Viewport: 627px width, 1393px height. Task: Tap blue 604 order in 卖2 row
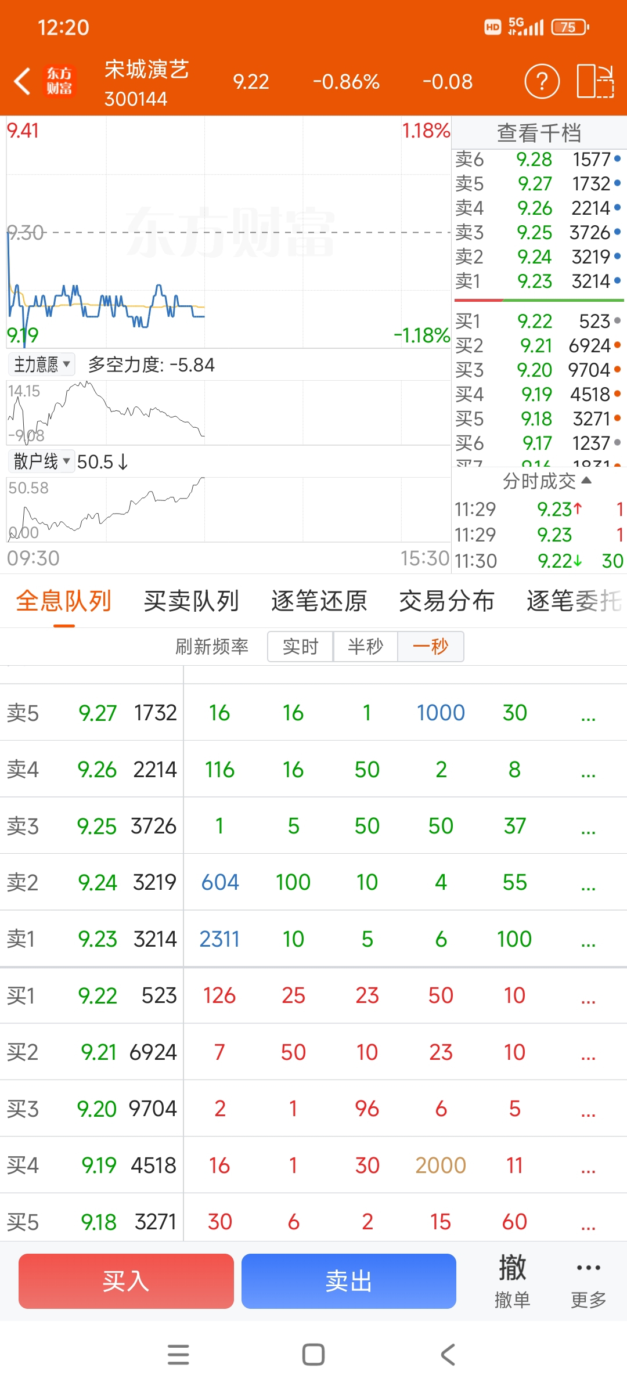[220, 882]
